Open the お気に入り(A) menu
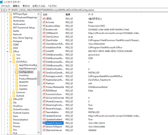 pos(39,6)
